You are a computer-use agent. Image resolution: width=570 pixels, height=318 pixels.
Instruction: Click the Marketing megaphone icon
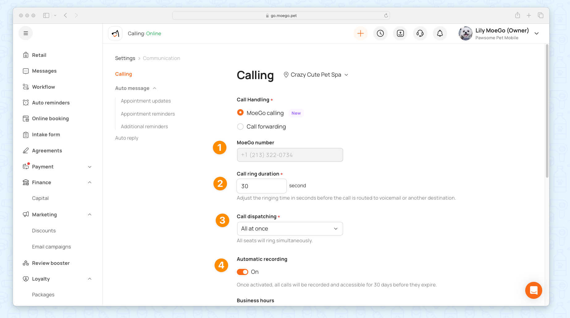[26, 214]
